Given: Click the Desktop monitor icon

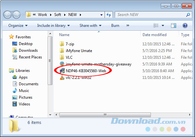Looking at the screenshot, I should [x=15, y=44].
